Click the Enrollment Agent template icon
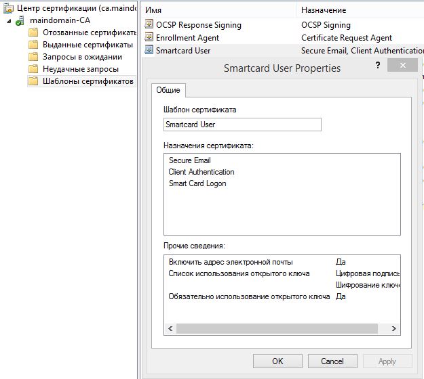Screen dimensions: 424x379 pos(150,38)
